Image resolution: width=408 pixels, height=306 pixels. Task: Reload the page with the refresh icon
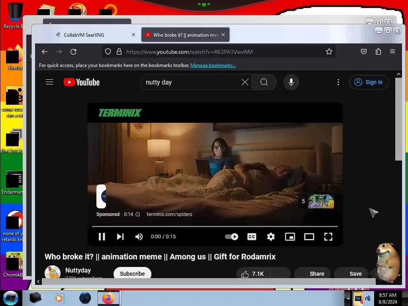73,51
